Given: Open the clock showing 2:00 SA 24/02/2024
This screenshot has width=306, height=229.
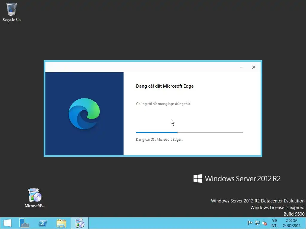Looking at the screenshot, I should pos(292,223).
